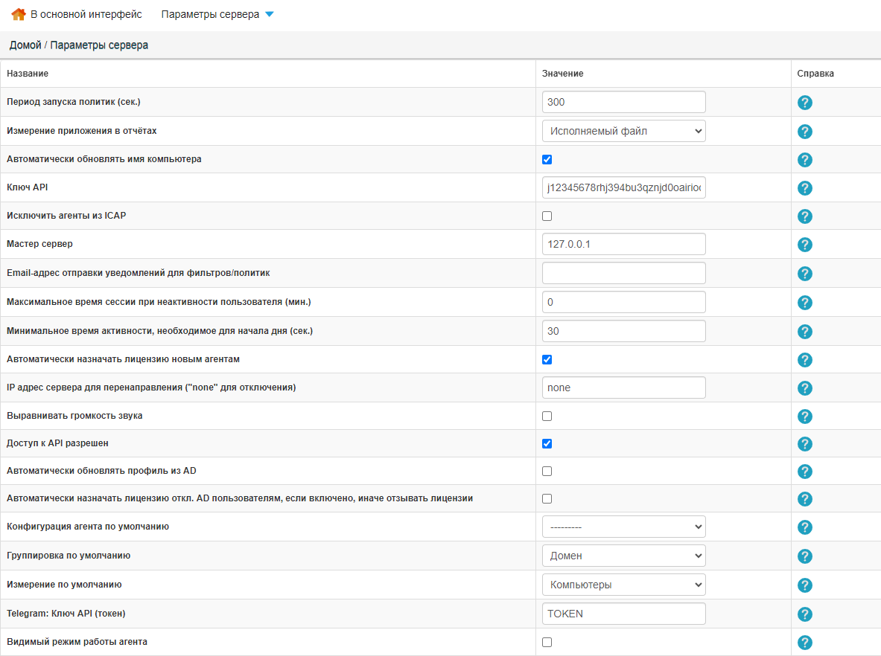Open help for Группировка по умолчанию
Image resolution: width=881 pixels, height=656 pixels.
coord(804,556)
